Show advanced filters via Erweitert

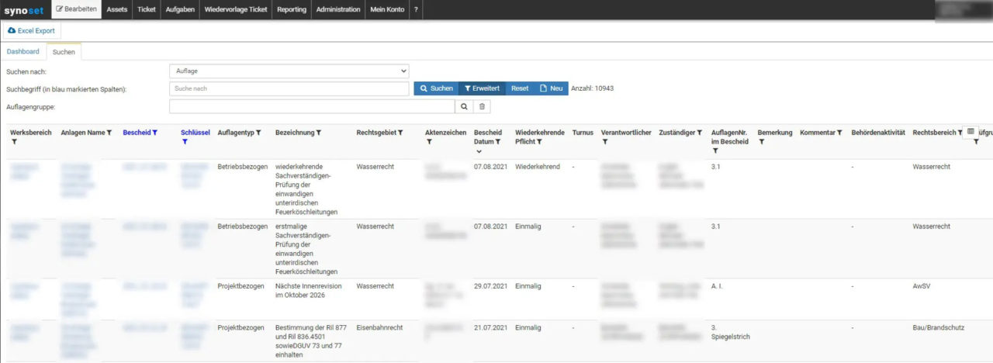482,88
